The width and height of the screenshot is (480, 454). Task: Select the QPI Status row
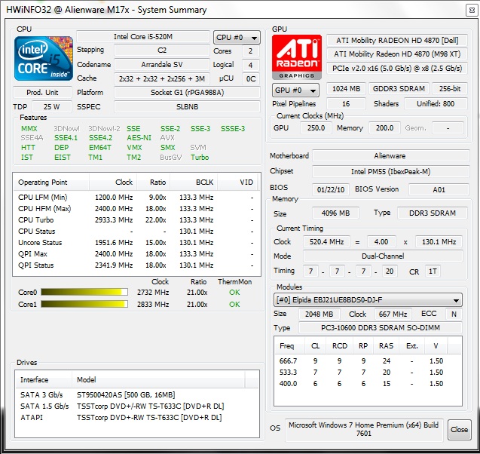pyautogui.click(x=136, y=265)
